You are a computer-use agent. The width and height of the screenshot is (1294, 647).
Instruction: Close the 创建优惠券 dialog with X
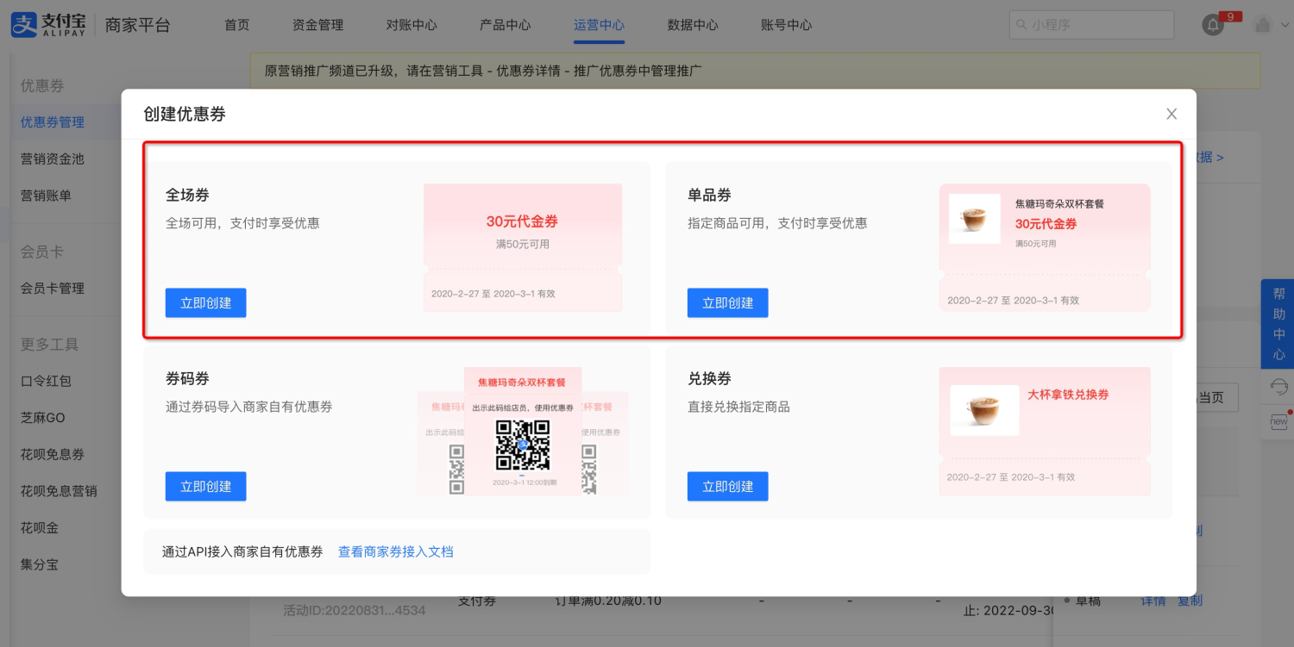(x=1172, y=114)
